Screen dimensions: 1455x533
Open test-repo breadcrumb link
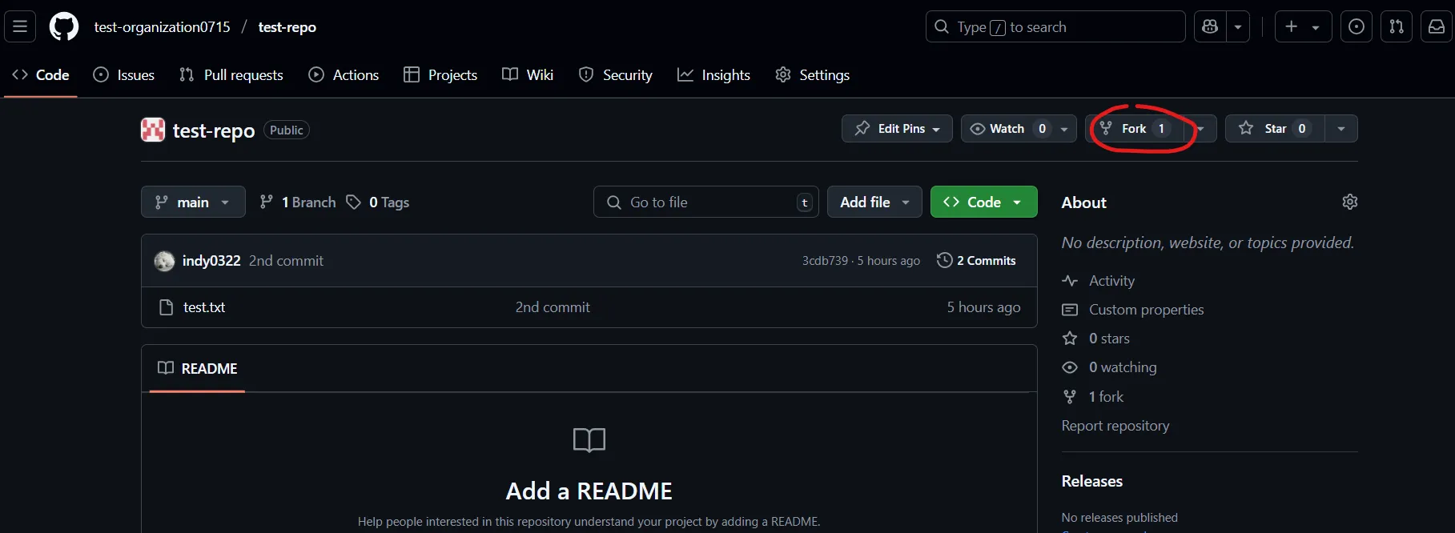coord(287,26)
